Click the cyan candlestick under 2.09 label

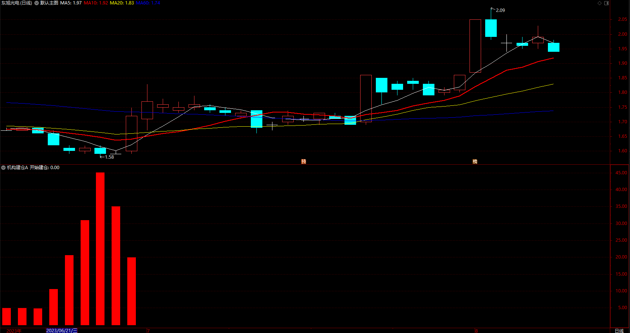coord(491,28)
